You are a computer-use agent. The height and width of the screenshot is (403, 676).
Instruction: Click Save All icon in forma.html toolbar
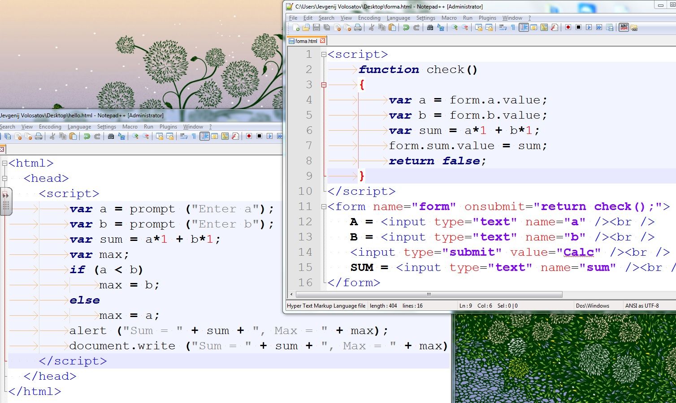(327, 28)
